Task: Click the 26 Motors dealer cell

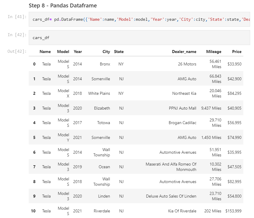Action: (187, 64)
